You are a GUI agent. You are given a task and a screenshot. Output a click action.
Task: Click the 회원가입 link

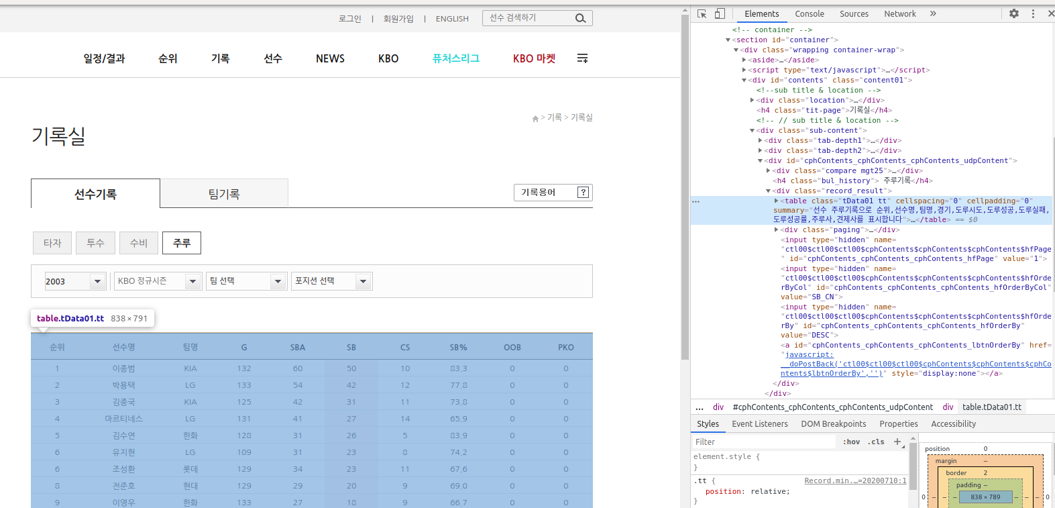coord(398,19)
